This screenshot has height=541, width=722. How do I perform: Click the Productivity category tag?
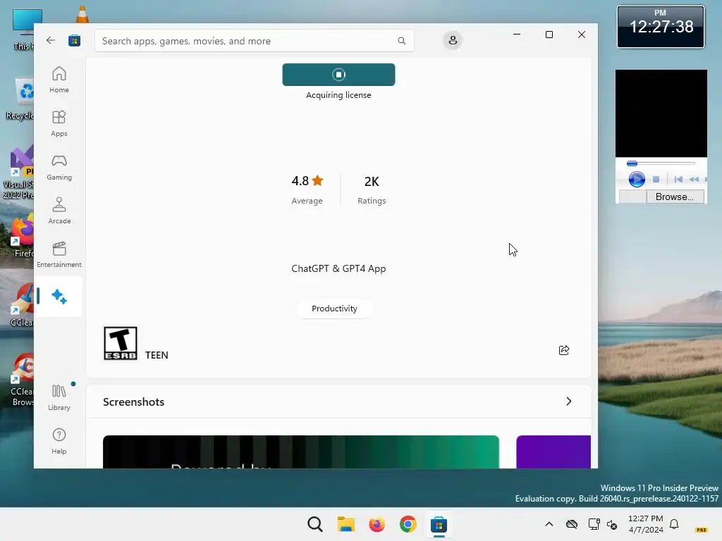tap(334, 309)
